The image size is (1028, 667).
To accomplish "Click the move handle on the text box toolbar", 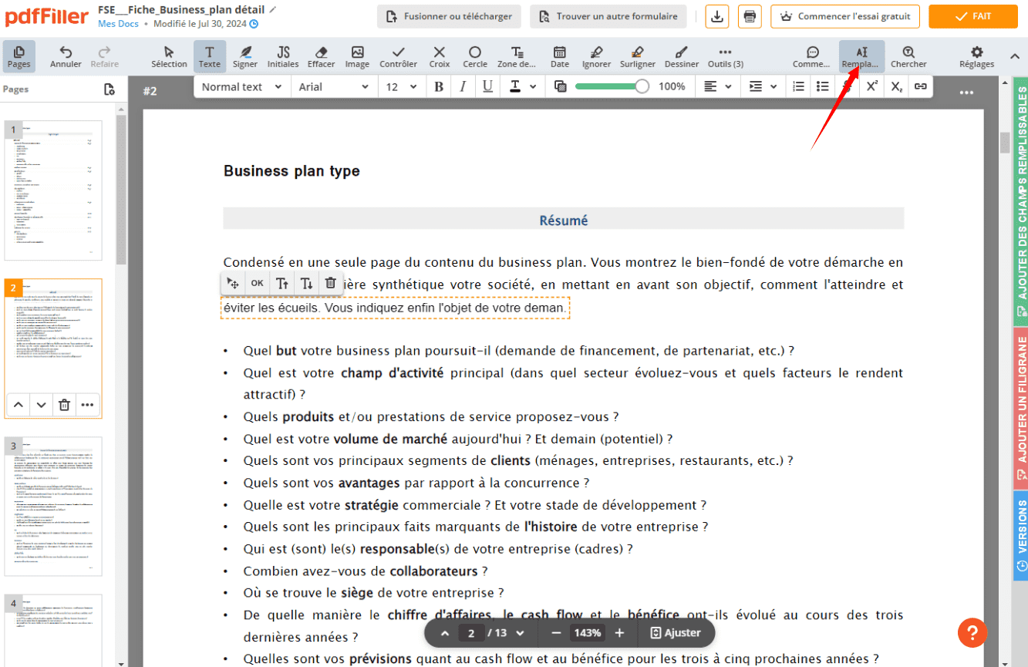I will click(x=233, y=283).
